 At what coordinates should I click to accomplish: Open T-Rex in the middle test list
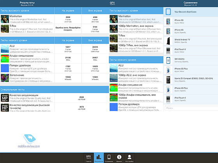(136, 38)
